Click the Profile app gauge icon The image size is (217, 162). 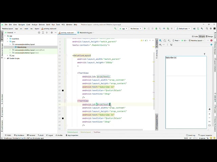pyautogui.click(x=164, y=28)
